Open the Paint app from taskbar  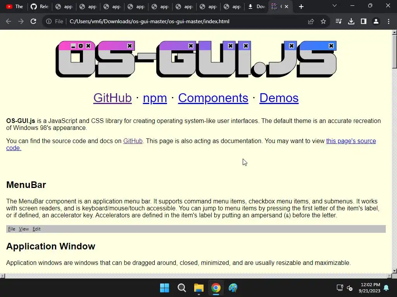pos(233,288)
